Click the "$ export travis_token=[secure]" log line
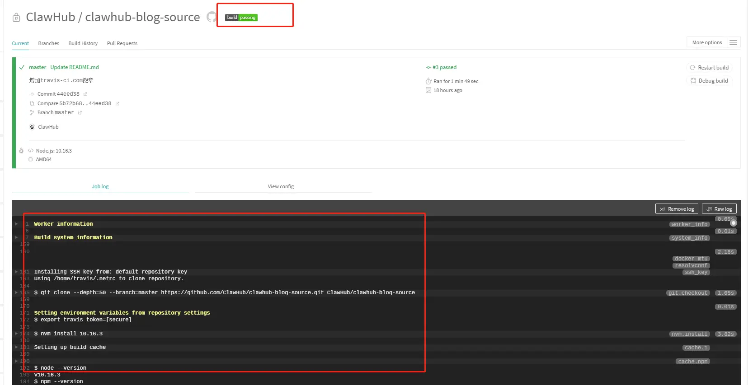 (83, 320)
